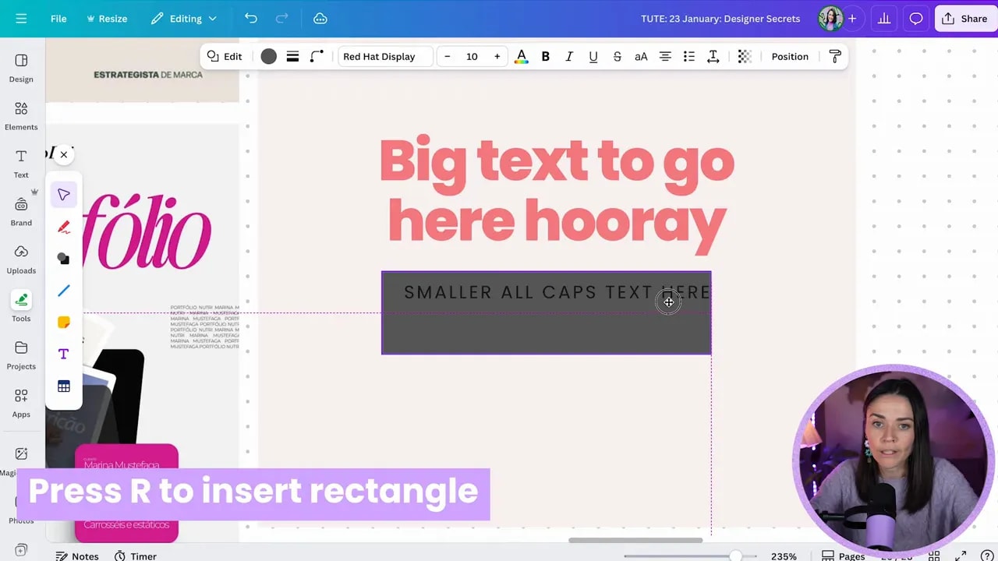
Task: Apply strikethrough to the selected text
Action: (x=617, y=56)
